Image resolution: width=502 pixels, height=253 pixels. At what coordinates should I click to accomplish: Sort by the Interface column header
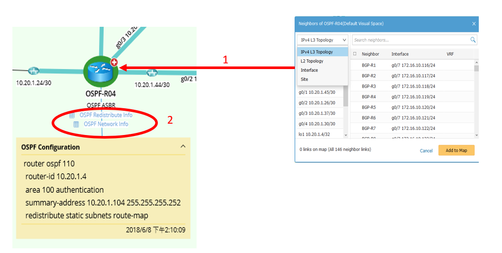[400, 54]
